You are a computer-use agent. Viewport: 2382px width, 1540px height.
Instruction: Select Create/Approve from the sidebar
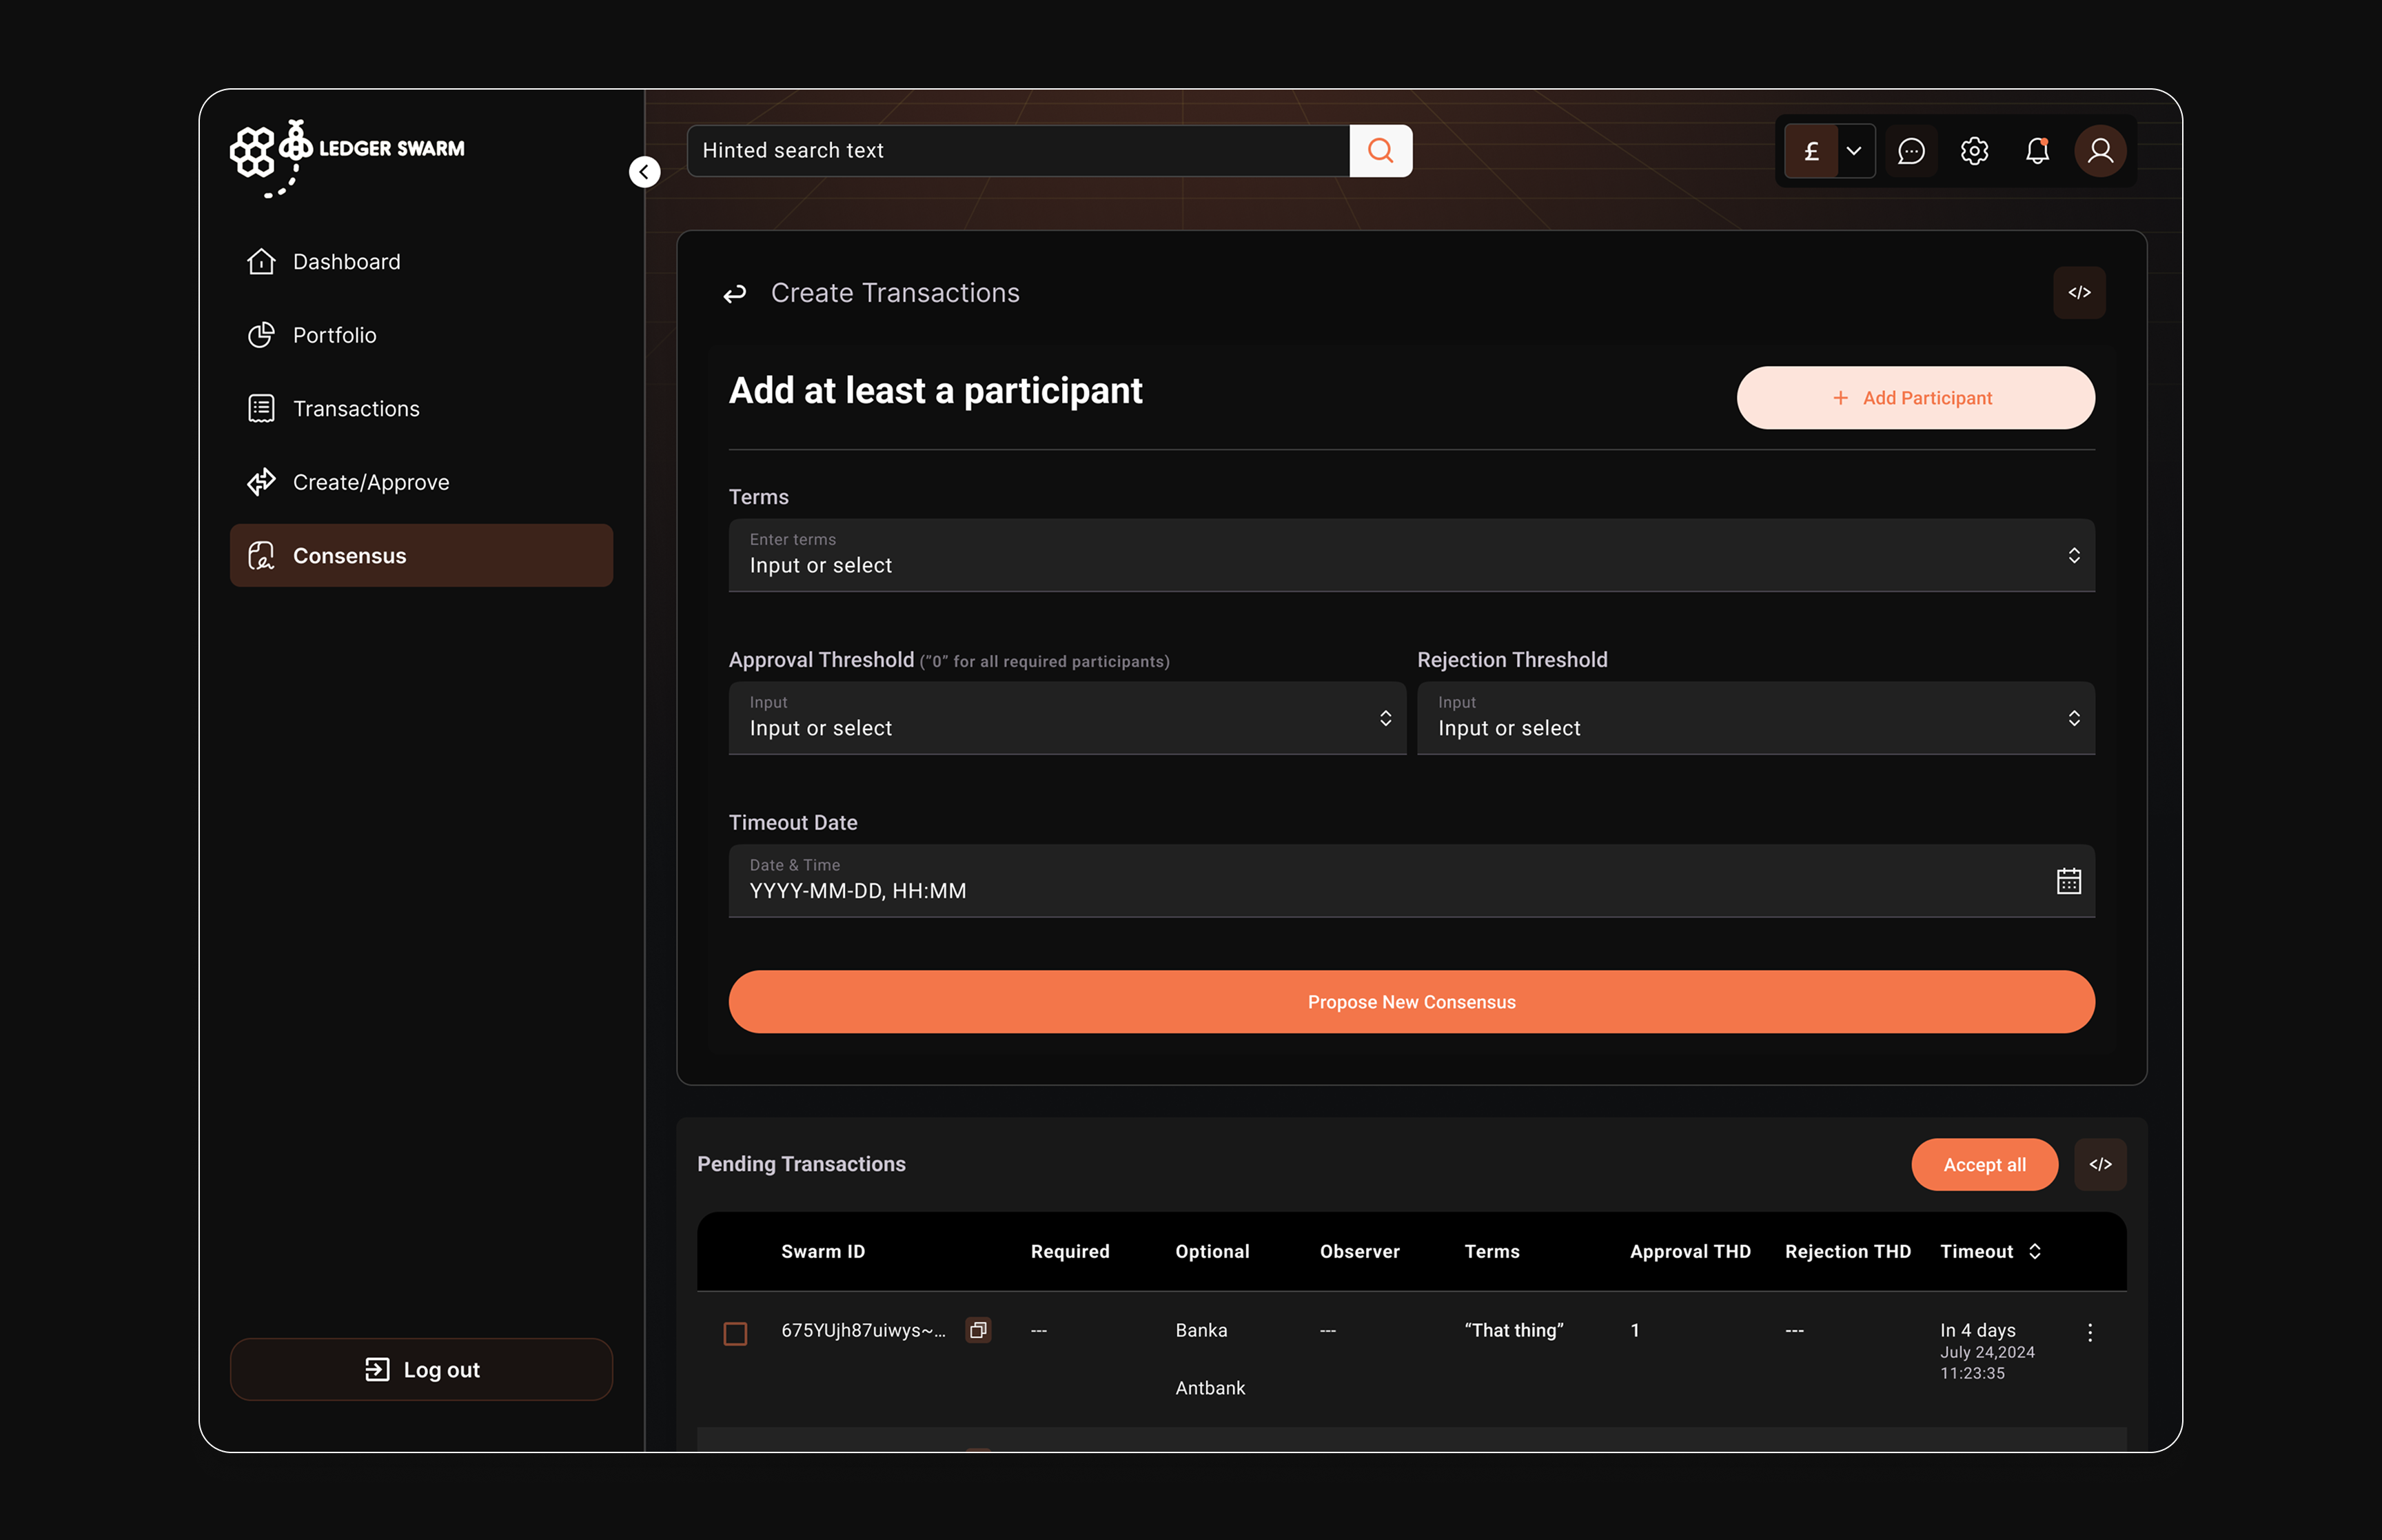pos(371,481)
